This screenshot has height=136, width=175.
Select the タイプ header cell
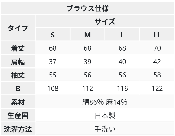pyautogui.click(x=18, y=28)
